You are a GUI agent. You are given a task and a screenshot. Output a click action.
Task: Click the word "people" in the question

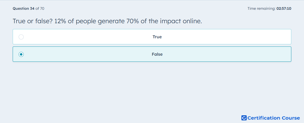(x=86, y=22)
